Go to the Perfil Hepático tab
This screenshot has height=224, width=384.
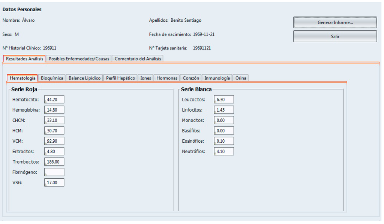pos(120,78)
